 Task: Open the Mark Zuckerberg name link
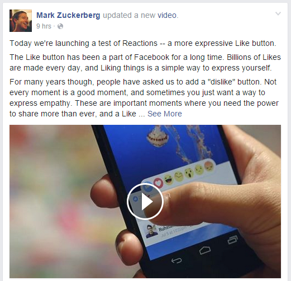tap(68, 15)
